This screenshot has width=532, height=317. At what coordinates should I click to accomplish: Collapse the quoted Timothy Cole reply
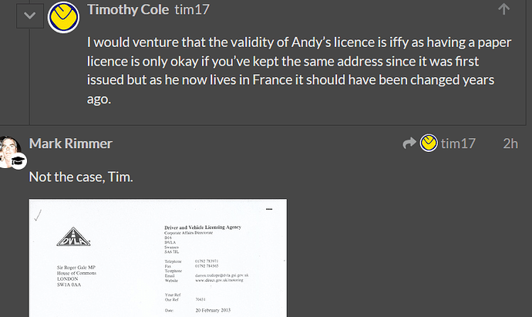(x=29, y=16)
